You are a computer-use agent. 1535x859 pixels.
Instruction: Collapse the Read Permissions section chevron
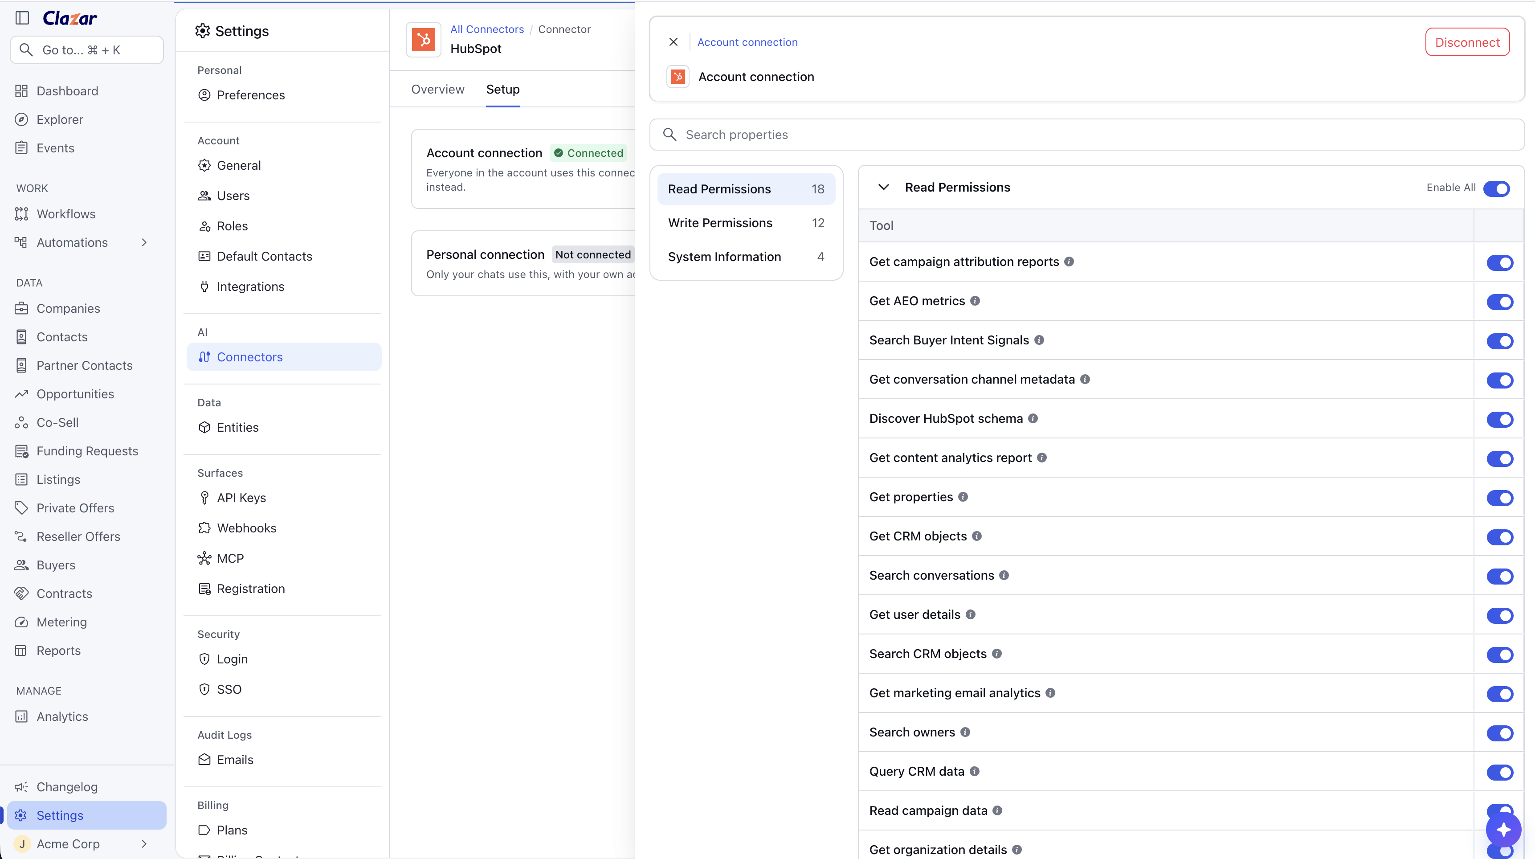tap(884, 187)
